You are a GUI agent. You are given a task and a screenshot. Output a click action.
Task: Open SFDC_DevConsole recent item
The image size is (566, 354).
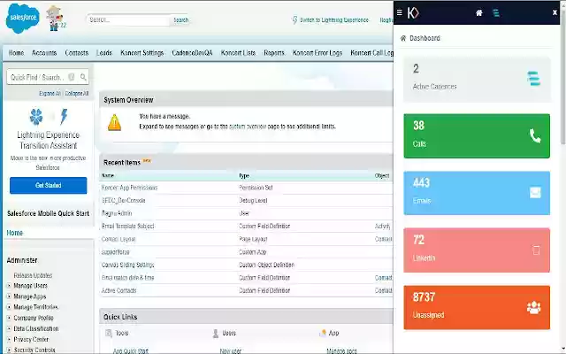[124, 201]
